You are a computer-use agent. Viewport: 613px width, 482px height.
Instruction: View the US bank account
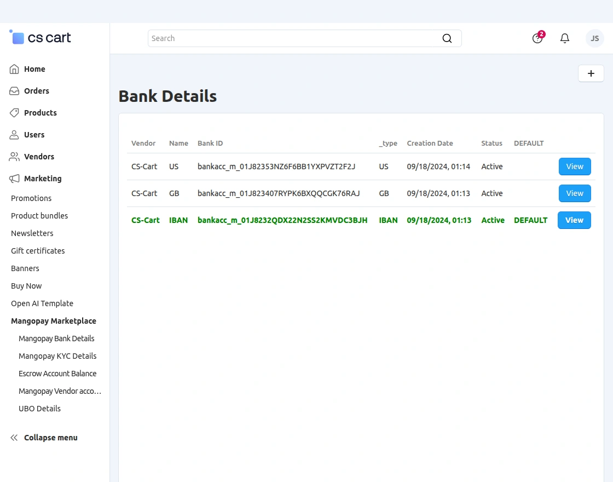[575, 167]
